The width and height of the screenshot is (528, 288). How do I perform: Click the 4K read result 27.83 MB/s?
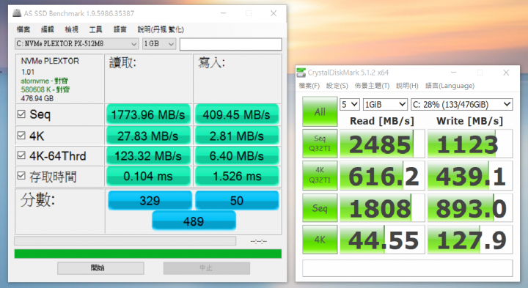(x=148, y=136)
